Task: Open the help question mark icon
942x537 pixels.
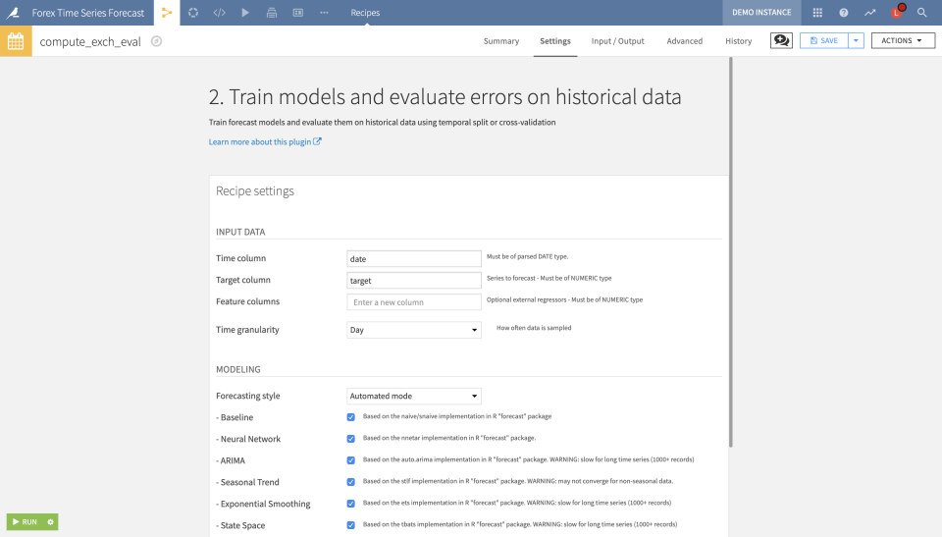Action: coord(844,12)
